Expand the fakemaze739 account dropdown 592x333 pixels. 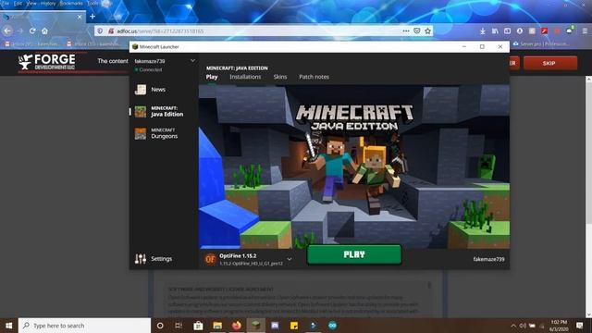[x=192, y=61]
